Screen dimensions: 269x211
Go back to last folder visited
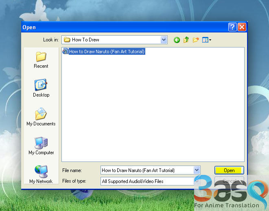(x=177, y=40)
